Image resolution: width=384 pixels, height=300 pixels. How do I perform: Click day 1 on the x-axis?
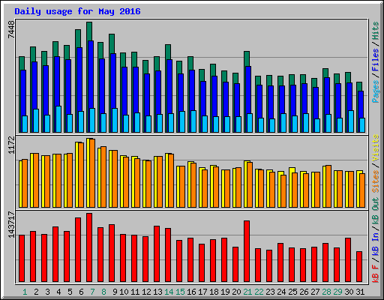[x=25, y=292]
